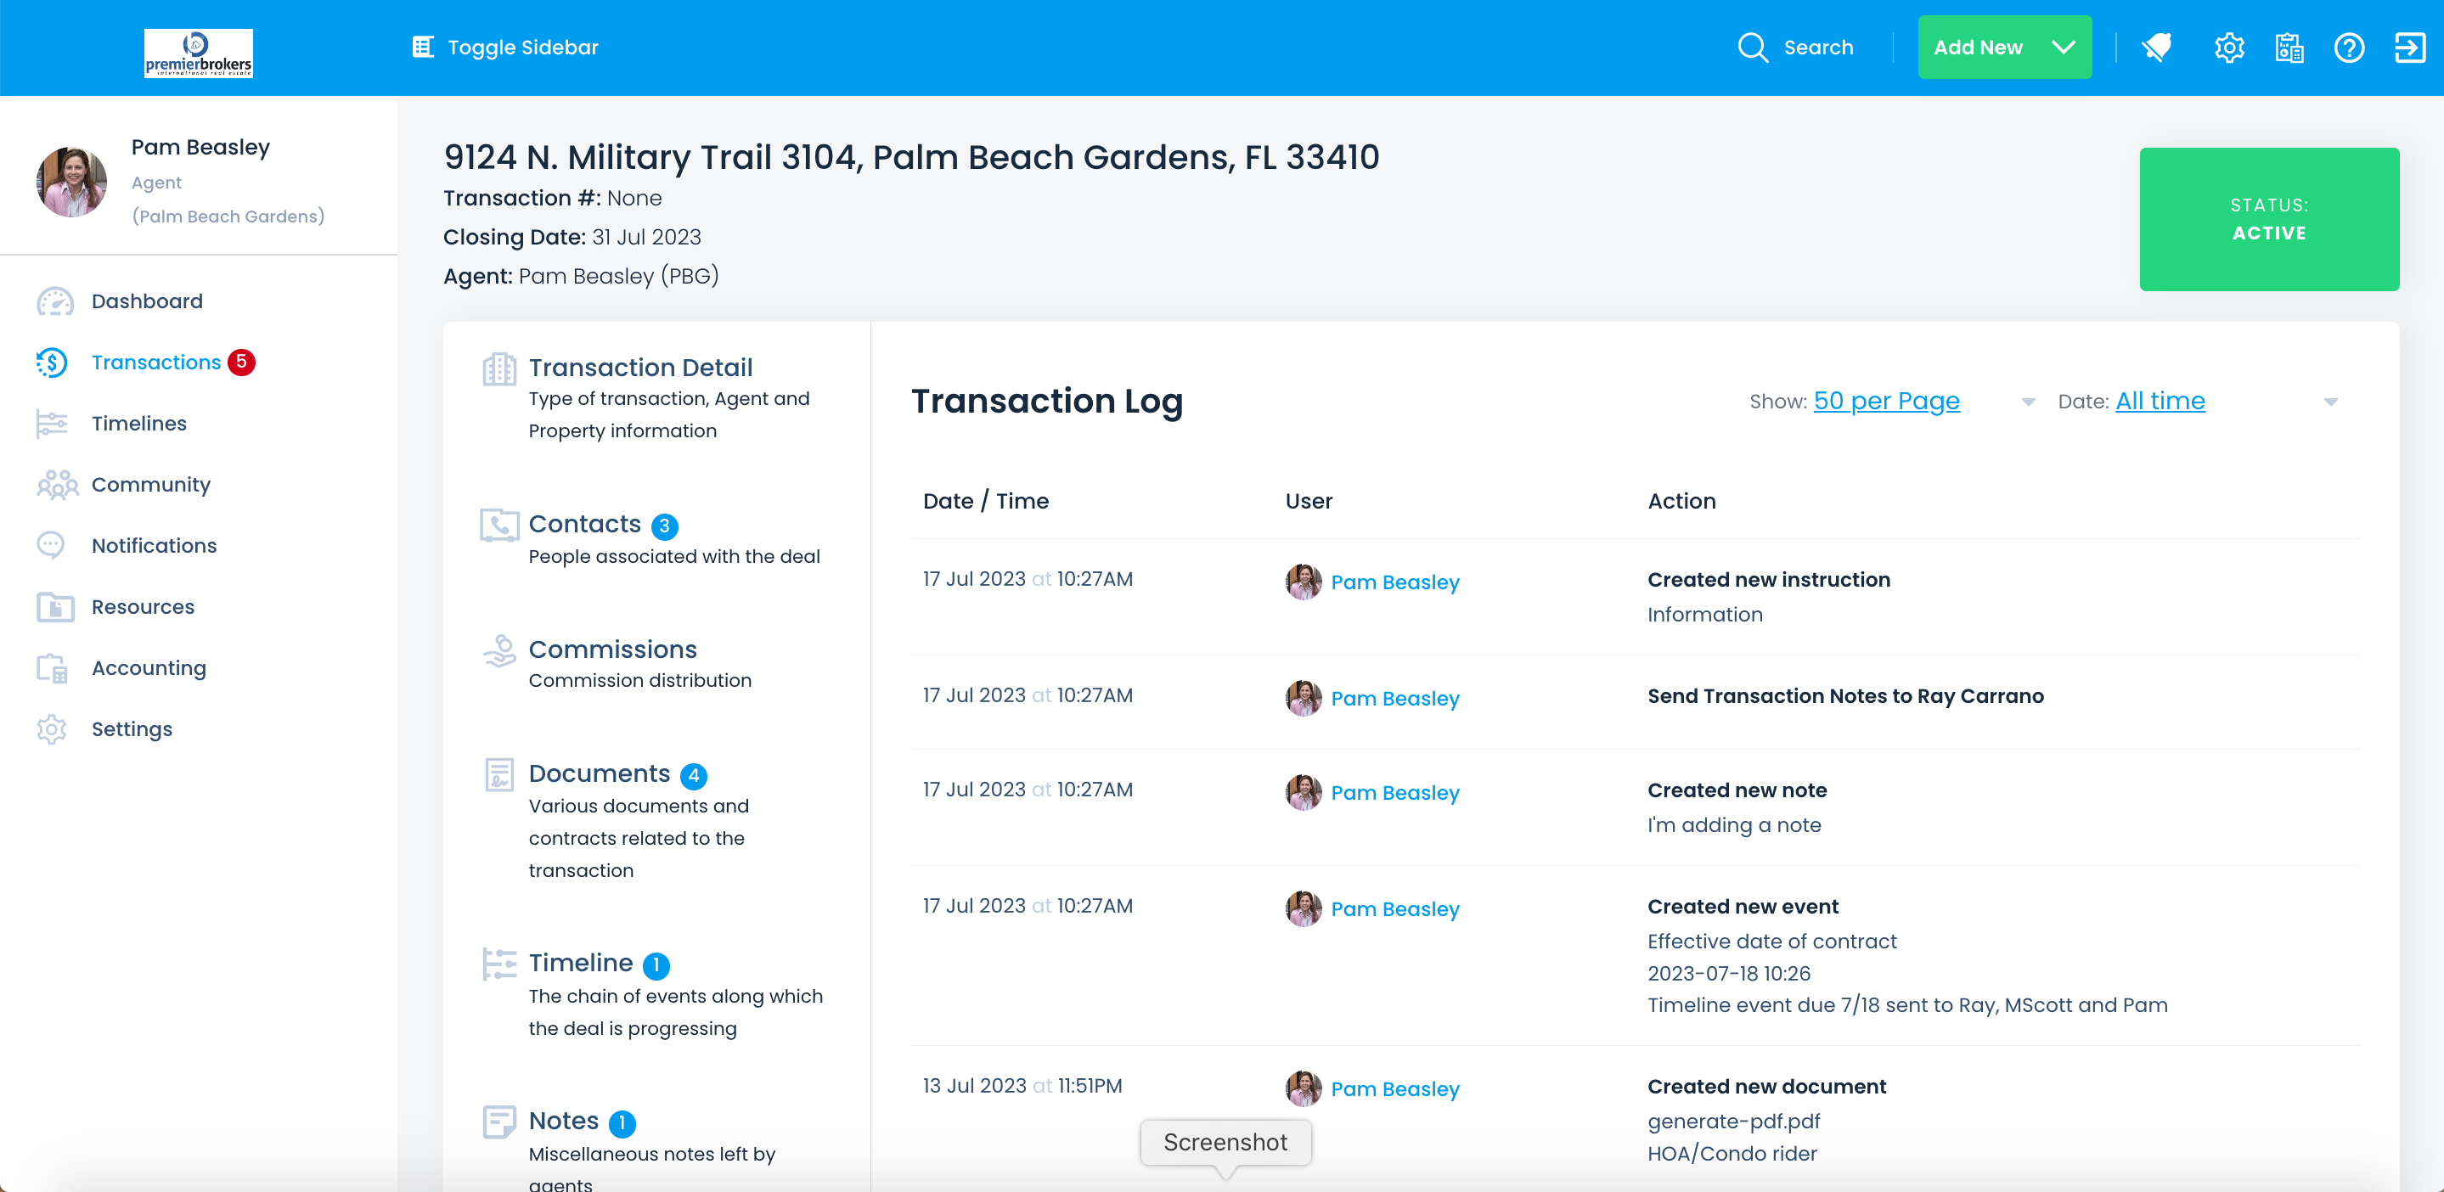Click the Resources folder icon
2444x1192 pixels.
[55, 607]
